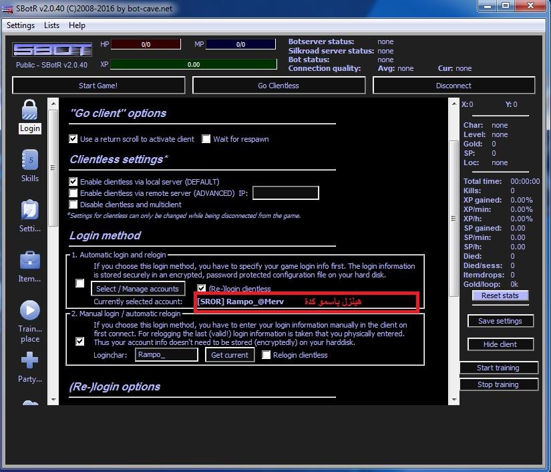The width and height of the screenshot is (551, 472).
Task: Click the Connection quality label
Action: [325, 68]
